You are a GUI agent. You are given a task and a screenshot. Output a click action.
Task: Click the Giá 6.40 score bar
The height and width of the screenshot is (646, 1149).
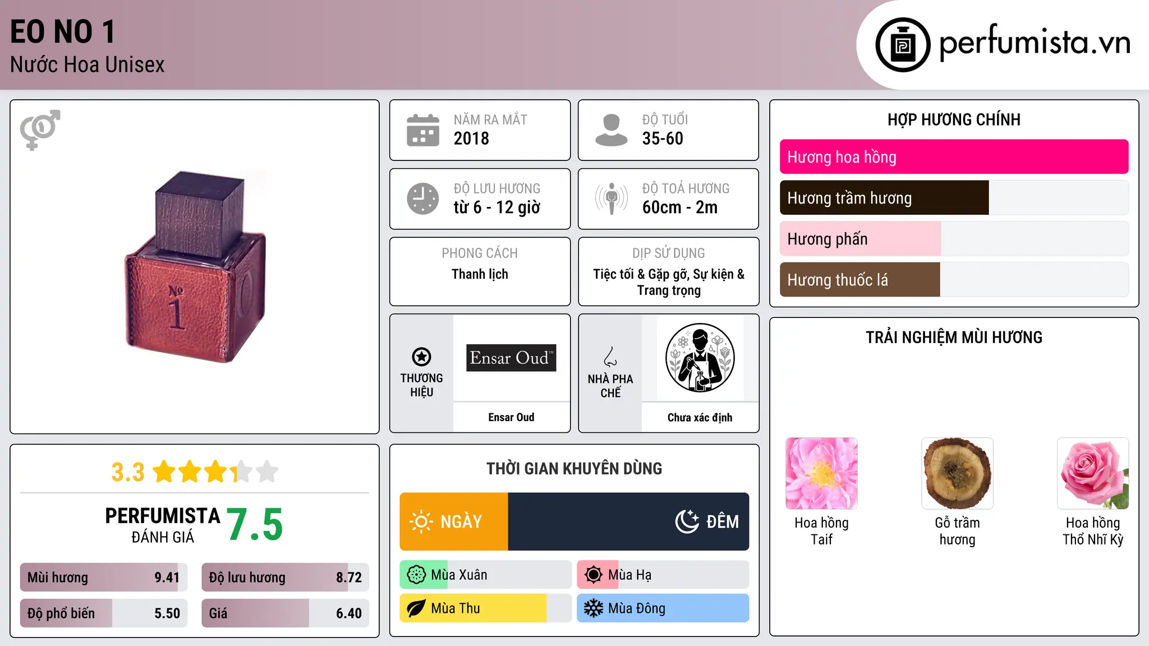coord(285,613)
